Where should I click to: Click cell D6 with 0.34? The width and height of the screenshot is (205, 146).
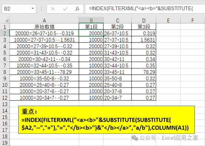coord(144,59)
